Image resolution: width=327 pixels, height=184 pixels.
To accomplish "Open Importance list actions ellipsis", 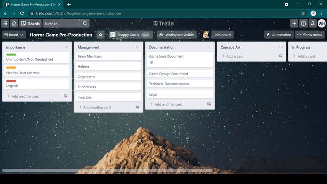I will pos(66,47).
